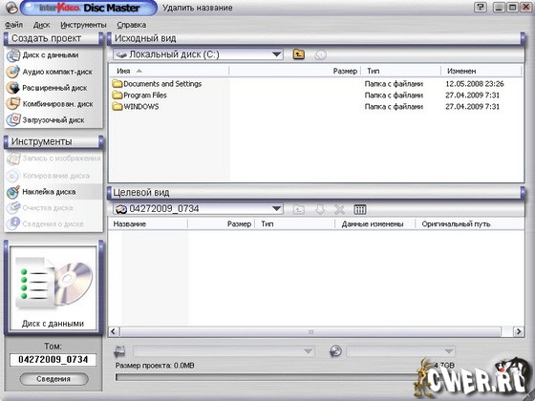This screenshot has width=535, height=401.
Task: Select the date 12.05.2008 23:26
Action: 475,84
